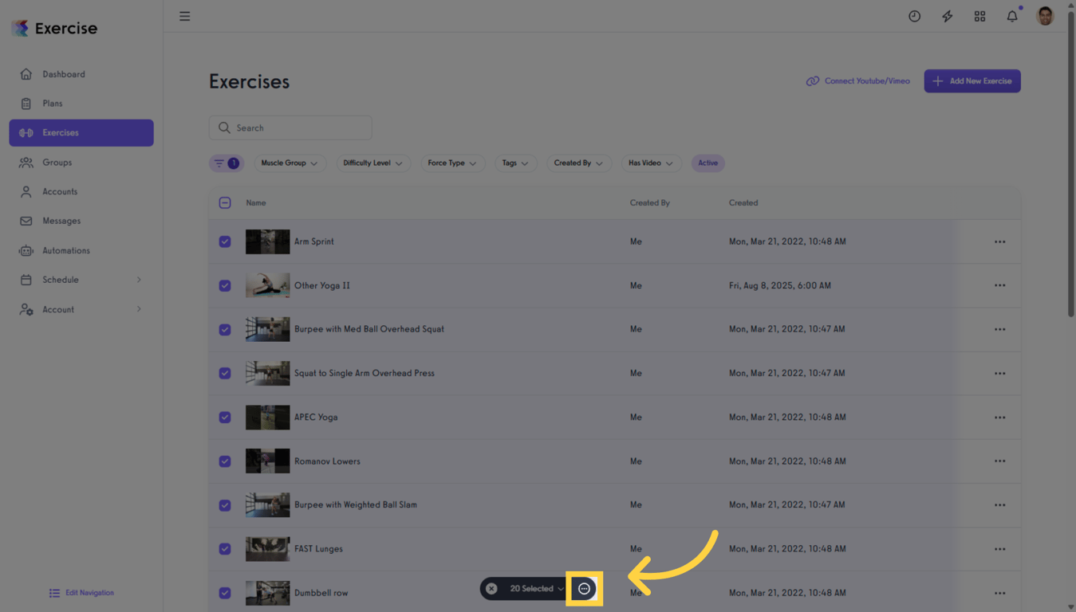The image size is (1076, 612).
Task: Open the notifications bell
Action: click(1012, 16)
